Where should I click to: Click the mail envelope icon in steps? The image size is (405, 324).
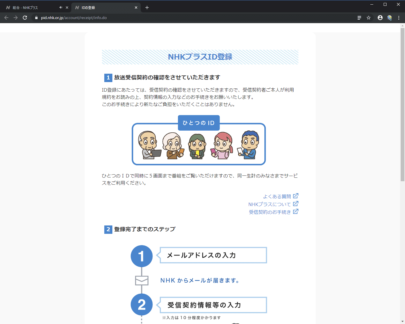tap(142, 281)
